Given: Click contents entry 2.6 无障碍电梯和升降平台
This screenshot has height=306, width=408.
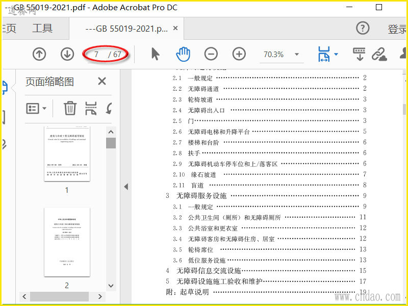Looking at the screenshot, I should tap(270, 132).
